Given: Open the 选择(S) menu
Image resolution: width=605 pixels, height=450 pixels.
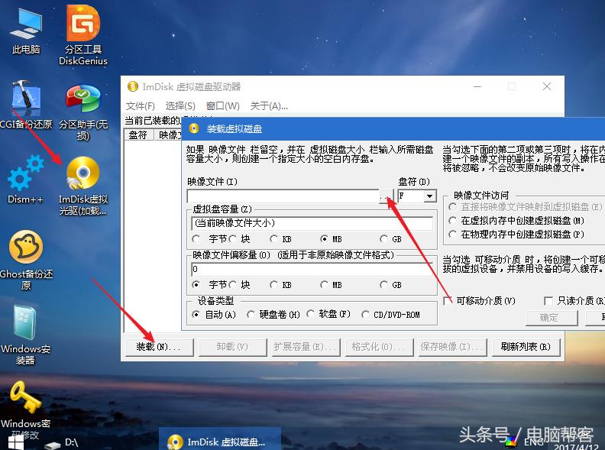Looking at the screenshot, I should pyautogui.click(x=180, y=105).
